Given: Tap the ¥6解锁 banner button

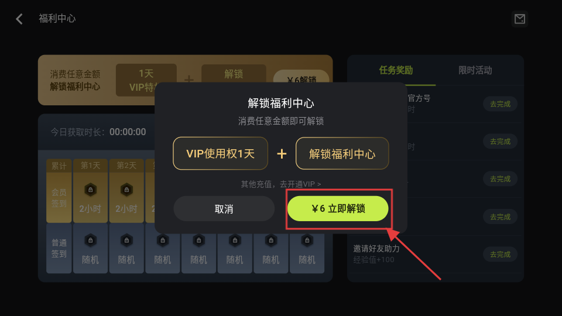Looking at the screenshot, I should pyautogui.click(x=301, y=77).
